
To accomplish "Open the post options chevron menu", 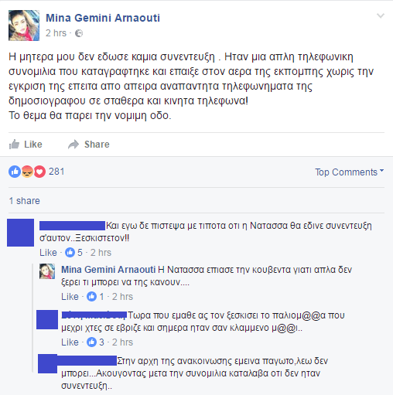I will click(x=381, y=16).
